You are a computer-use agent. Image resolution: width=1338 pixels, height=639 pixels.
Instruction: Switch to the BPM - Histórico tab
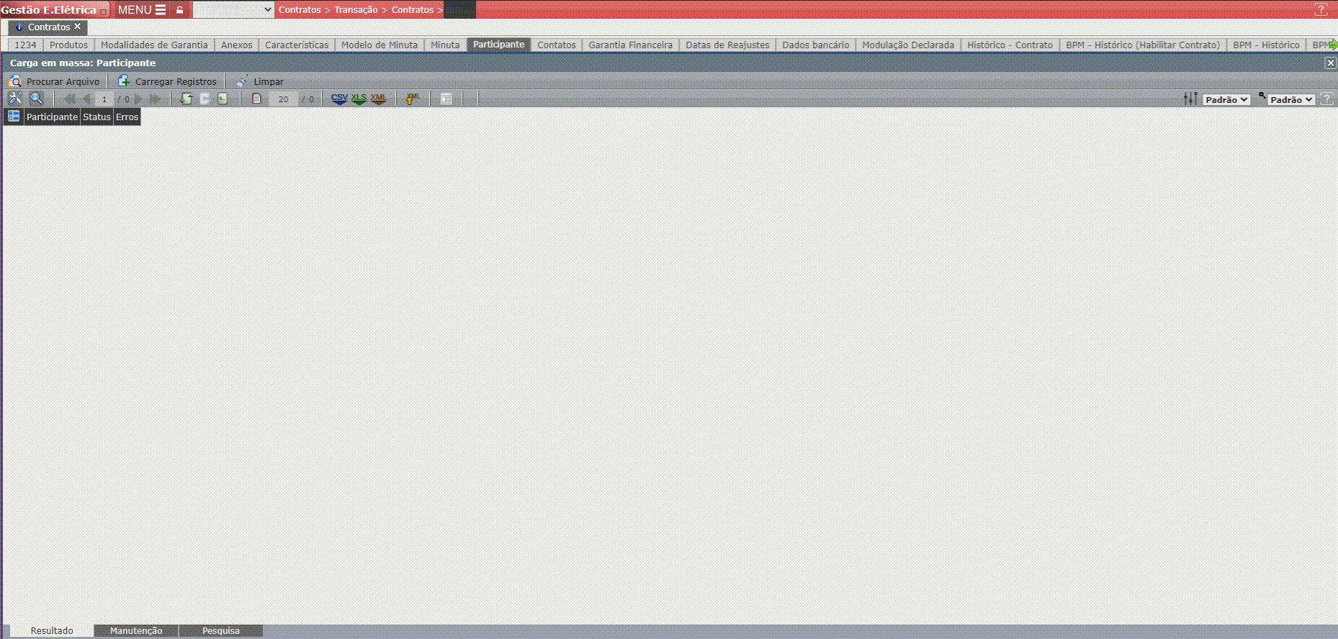point(1266,45)
